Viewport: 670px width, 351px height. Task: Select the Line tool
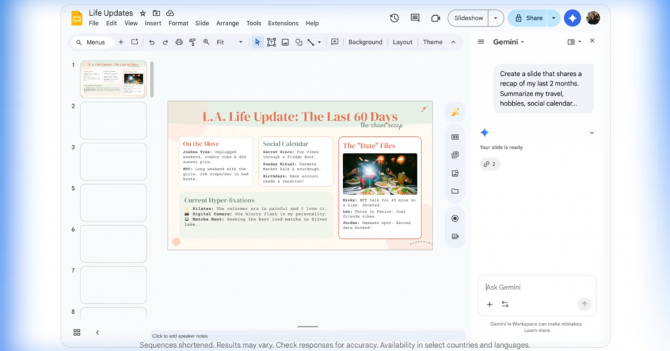tap(311, 42)
